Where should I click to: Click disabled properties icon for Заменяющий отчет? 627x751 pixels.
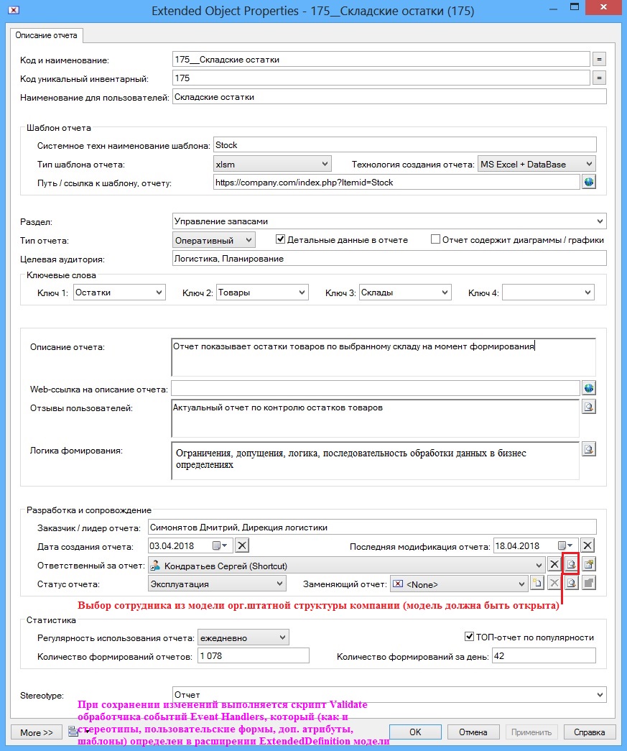(x=589, y=584)
